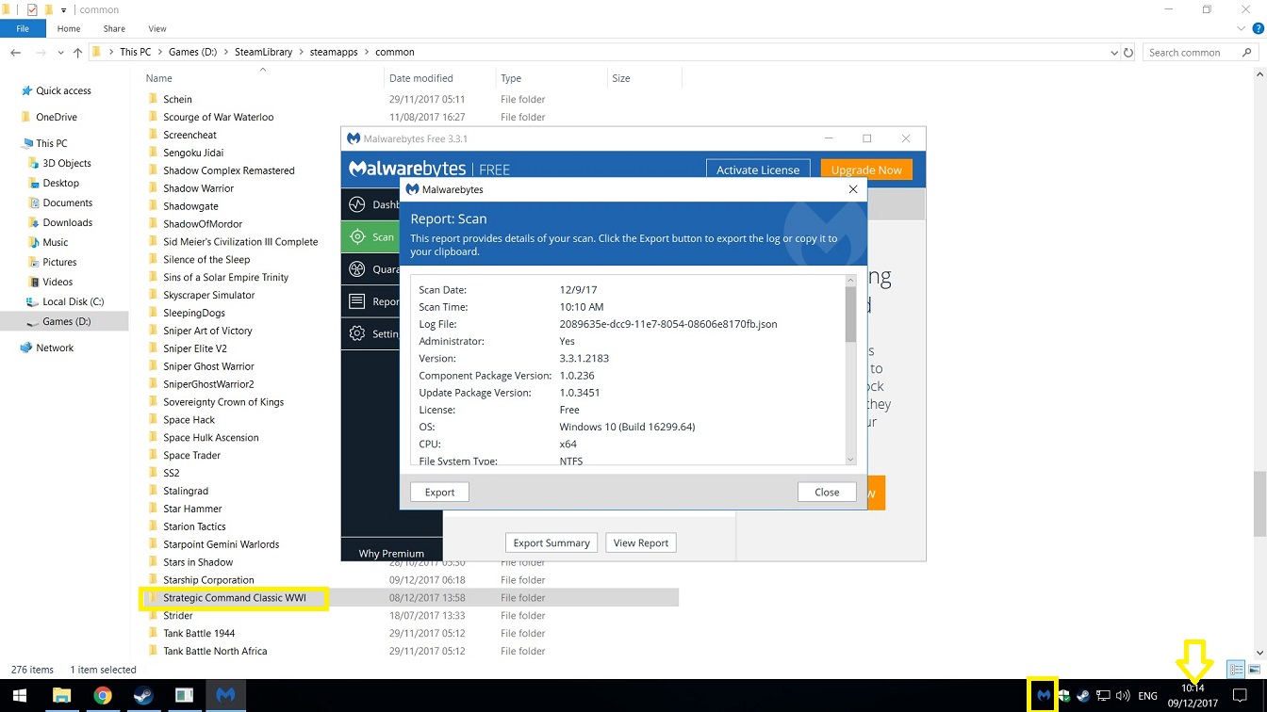The image size is (1267, 712).
Task: Switch to the Home ribbon tab
Action: tap(69, 29)
